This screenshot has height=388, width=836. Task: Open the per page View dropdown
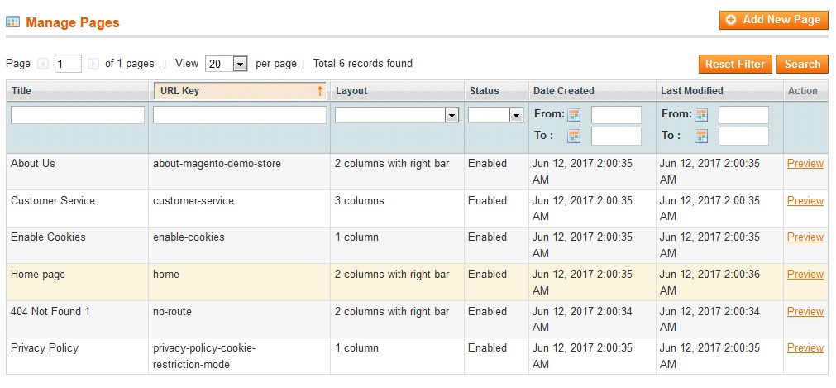coord(226,64)
